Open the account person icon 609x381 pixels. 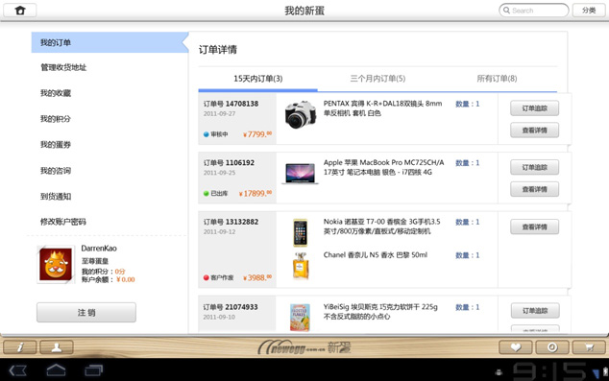[57, 346]
